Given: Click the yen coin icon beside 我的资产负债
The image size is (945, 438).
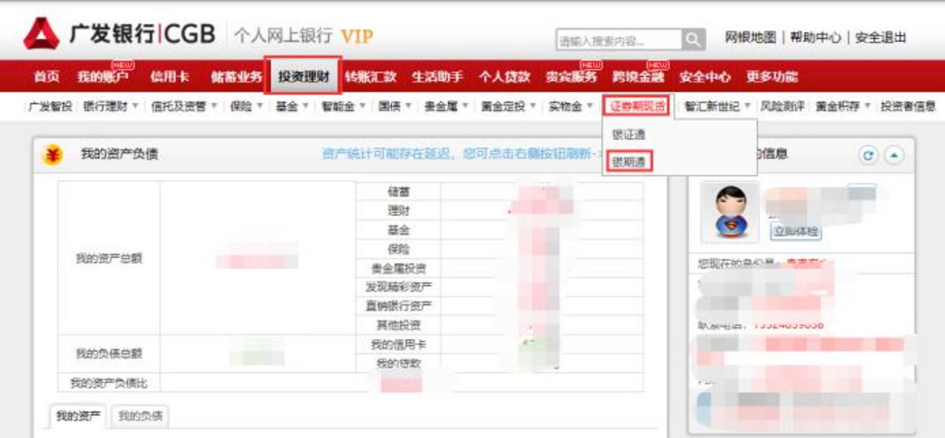Looking at the screenshot, I should point(52,155).
